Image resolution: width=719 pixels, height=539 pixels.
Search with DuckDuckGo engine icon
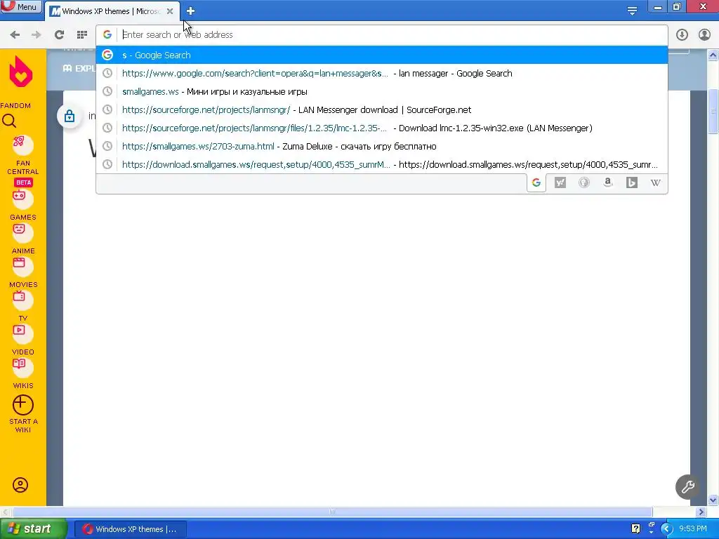(x=583, y=183)
